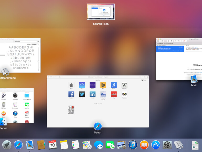Open the Wikipedia favorite in Safari
This screenshot has width=202, height=152.
click(124, 85)
